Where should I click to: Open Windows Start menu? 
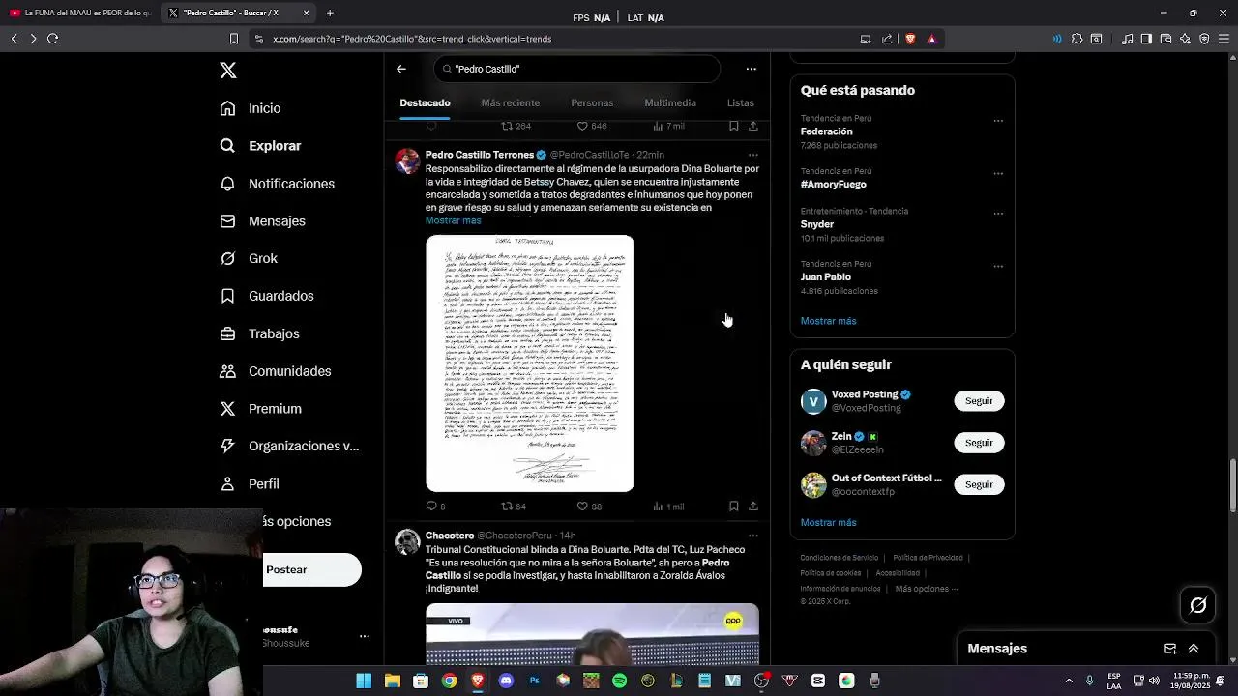coord(364,681)
